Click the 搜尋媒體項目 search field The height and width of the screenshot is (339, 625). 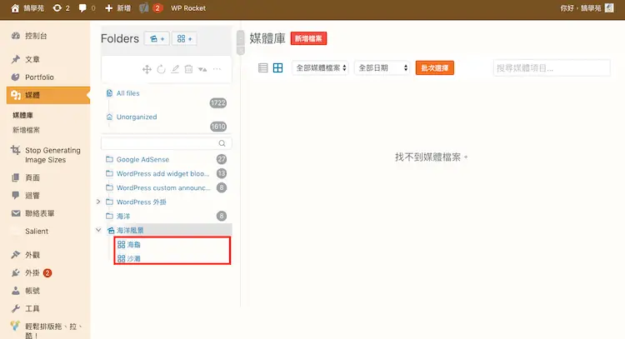[552, 68]
